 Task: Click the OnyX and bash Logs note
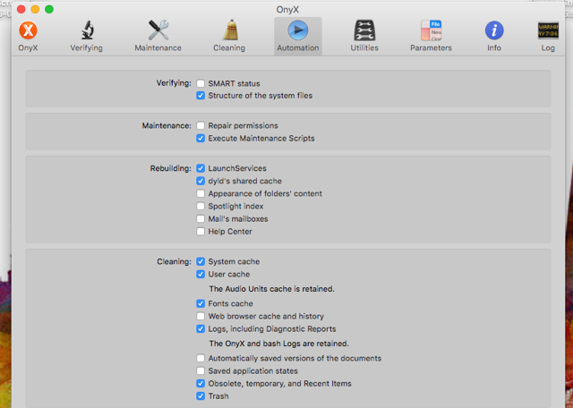click(x=278, y=344)
